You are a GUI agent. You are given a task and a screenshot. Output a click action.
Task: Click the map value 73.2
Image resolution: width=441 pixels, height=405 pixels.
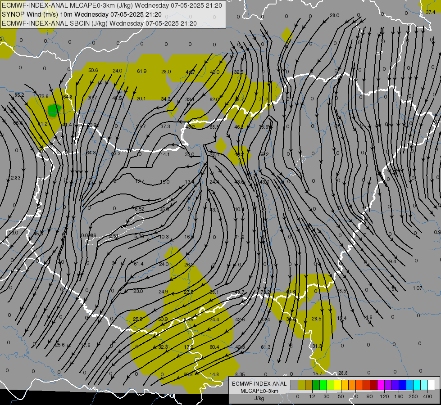[265, 292]
